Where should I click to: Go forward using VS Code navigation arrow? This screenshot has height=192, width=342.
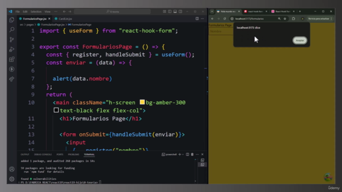(x=70, y=12)
